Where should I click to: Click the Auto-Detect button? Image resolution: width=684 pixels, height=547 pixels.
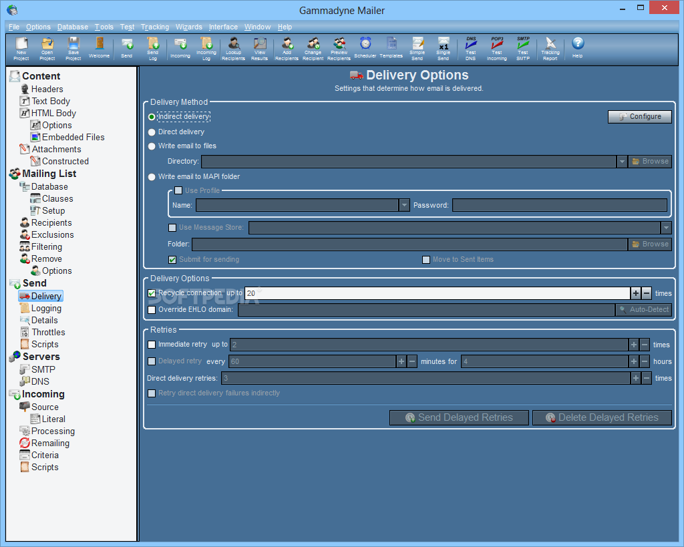coord(643,310)
